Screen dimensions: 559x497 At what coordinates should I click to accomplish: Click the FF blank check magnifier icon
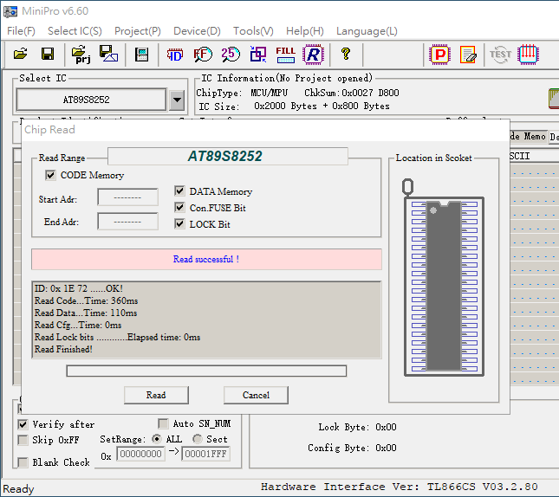pyautogui.click(x=203, y=55)
